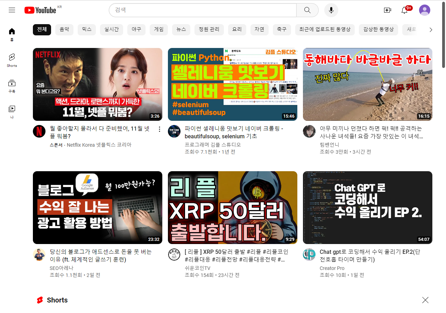Open notifications bell
446x313 pixels.
(404, 10)
